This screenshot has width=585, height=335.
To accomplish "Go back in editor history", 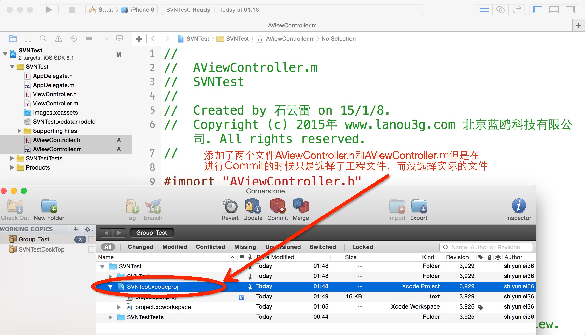I will [153, 39].
